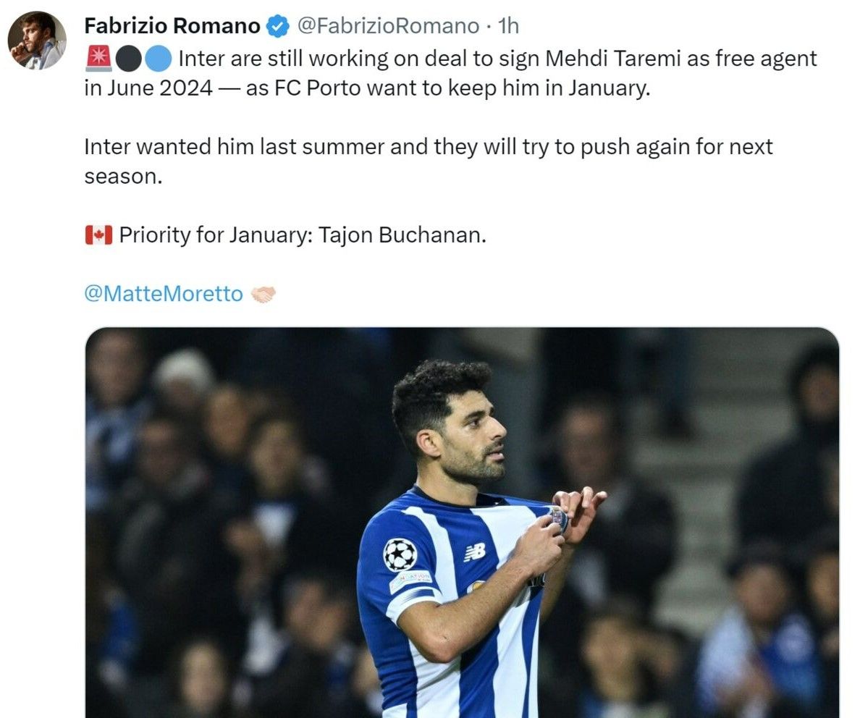This screenshot has height=718, width=860.
Task: Click the black circle emoji
Action: [129, 59]
